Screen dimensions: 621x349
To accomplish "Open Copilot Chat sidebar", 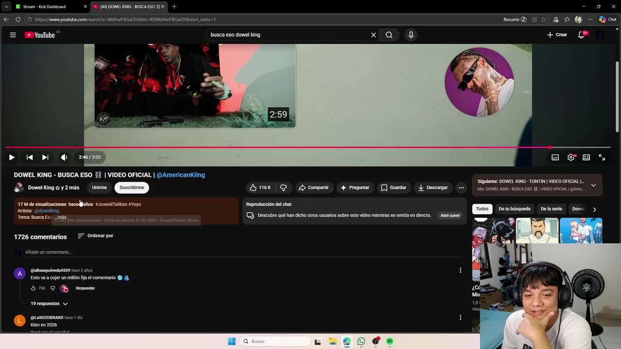I will click(607, 19).
